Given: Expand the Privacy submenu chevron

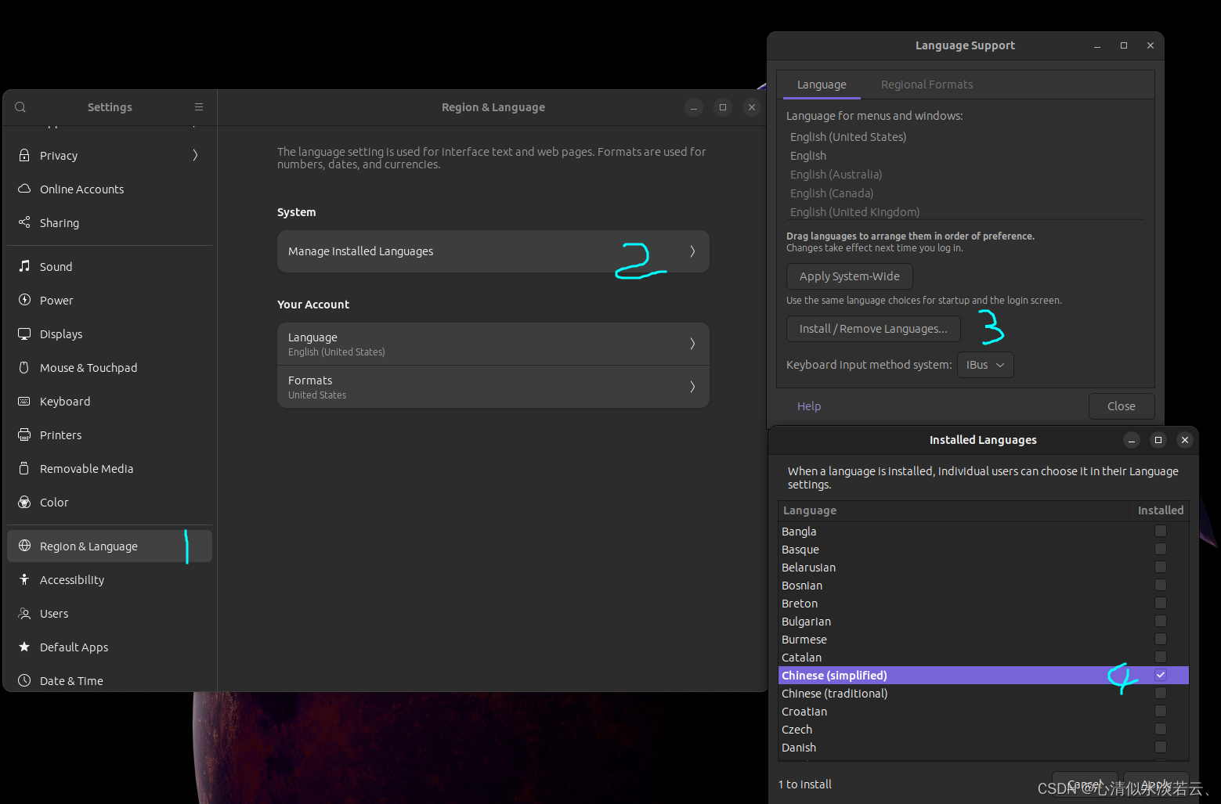Looking at the screenshot, I should (x=195, y=155).
